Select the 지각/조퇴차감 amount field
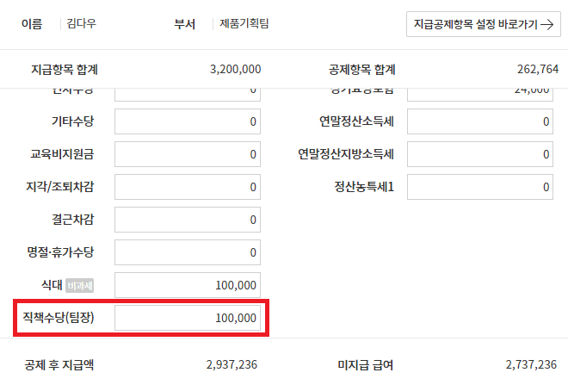 (x=188, y=187)
